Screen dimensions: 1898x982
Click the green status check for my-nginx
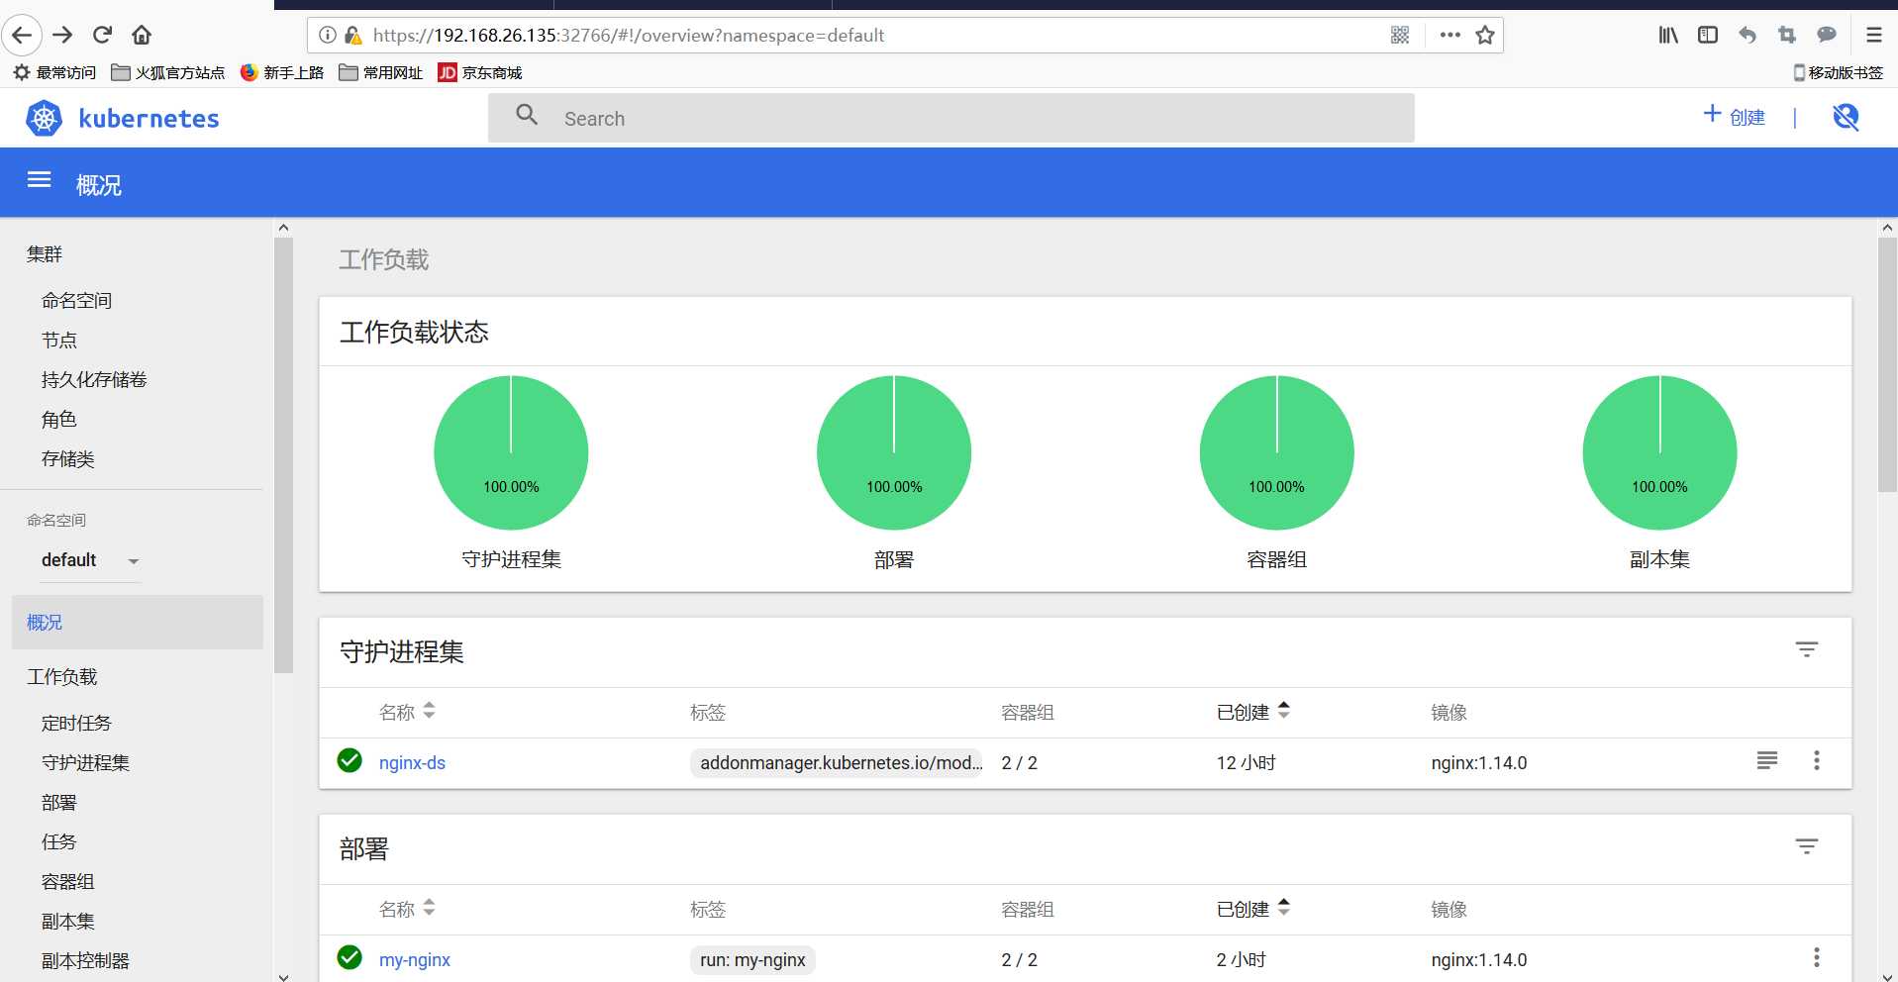(350, 957)
